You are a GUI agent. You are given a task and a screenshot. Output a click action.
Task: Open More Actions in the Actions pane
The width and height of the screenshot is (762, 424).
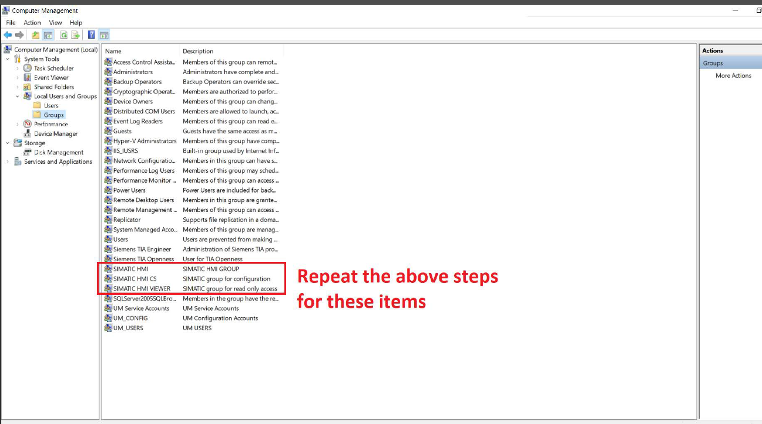733,76
